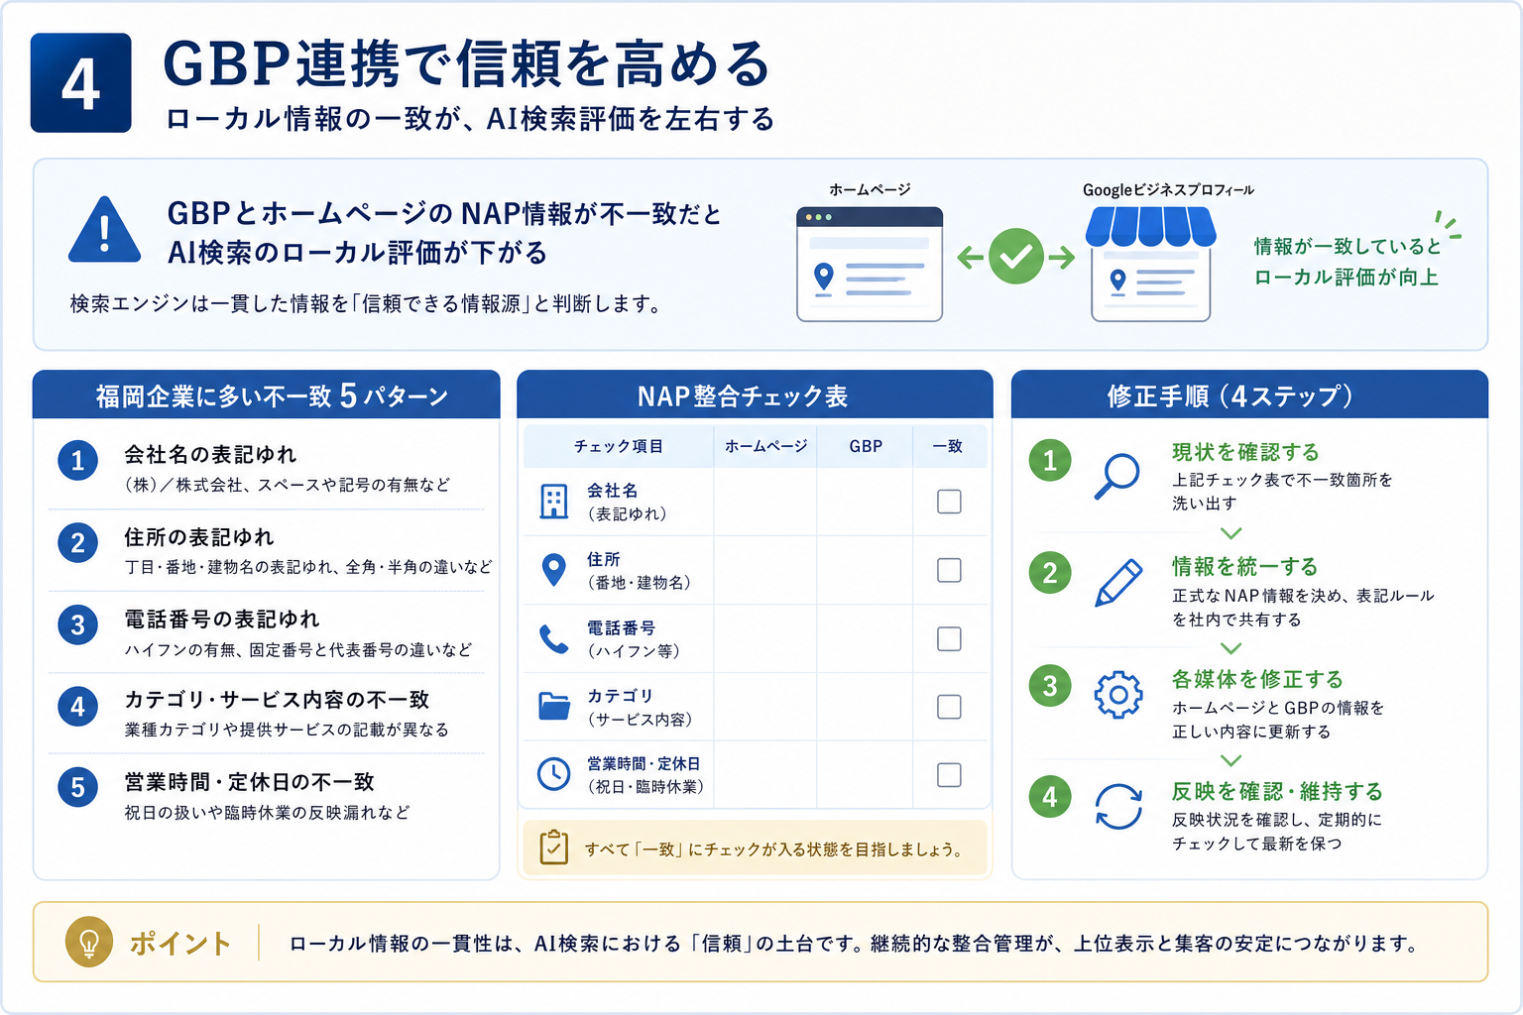The height and width of the screenshot is (1015, 1523).
Task: Check the 一致 box for 電話番号 row
Action: pos(949,638)
